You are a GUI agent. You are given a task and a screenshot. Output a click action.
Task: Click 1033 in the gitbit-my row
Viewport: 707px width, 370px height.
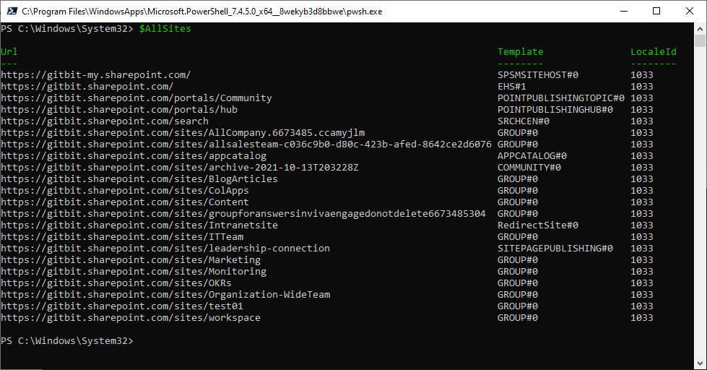click(x=641, y=75)
